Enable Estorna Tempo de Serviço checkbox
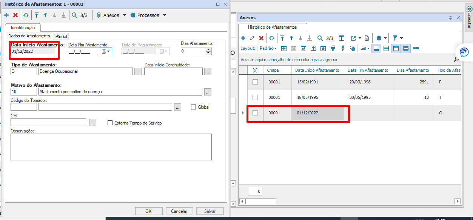Image resolution: width=473 pixels, height=220 pixels. [110, 123]
